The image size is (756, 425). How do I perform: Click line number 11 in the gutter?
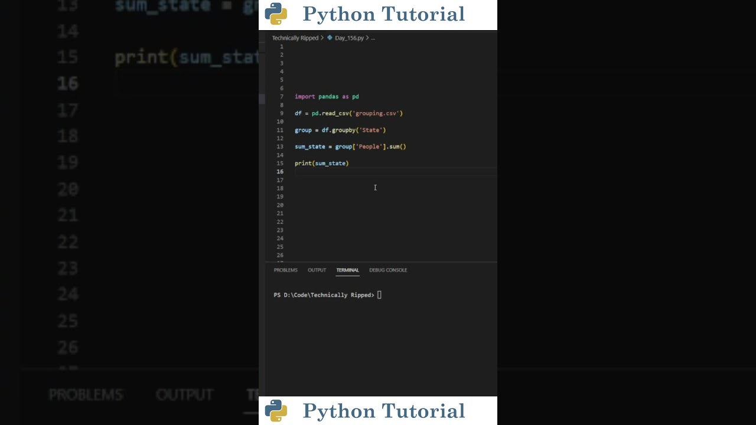pyautogui.click(x=280, y=130)
